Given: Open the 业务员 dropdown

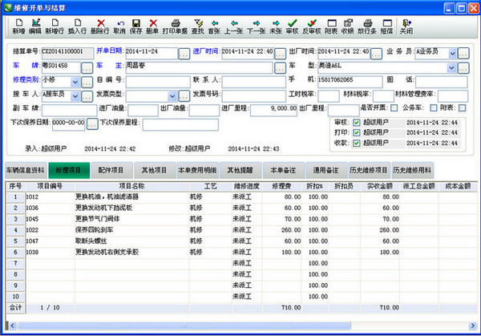Looking at the screenshot, I should [453, 53].
